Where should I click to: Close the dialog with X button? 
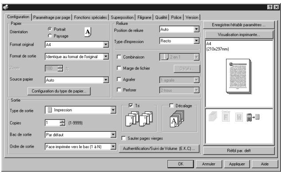point(277,7)
